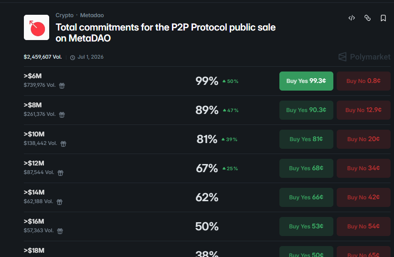Click gift icon in >$10M row

tap(63, 144)
